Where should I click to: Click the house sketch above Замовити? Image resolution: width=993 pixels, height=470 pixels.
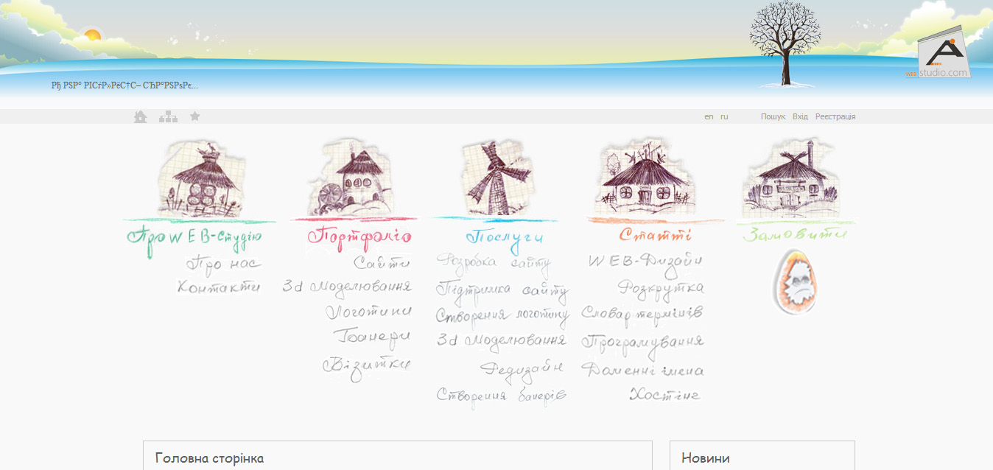click(x=793, y=179)
